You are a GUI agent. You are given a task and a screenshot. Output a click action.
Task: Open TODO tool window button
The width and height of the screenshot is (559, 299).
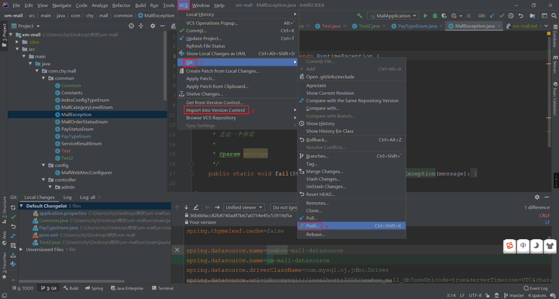pyautogui.click(x=23, y=288)
